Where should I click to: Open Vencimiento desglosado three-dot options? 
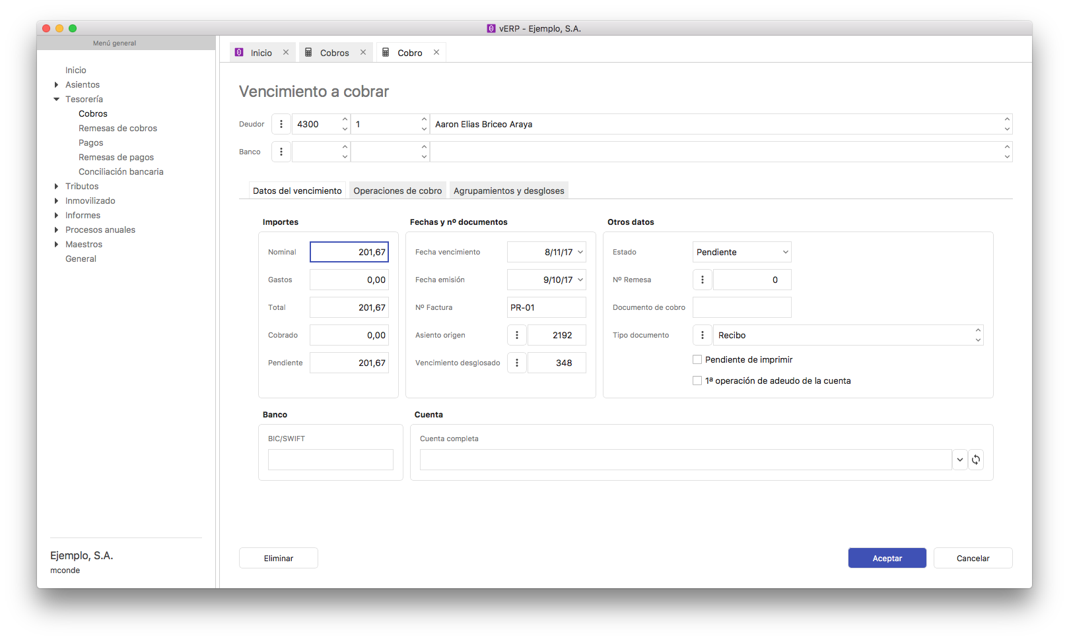point(517,363)
